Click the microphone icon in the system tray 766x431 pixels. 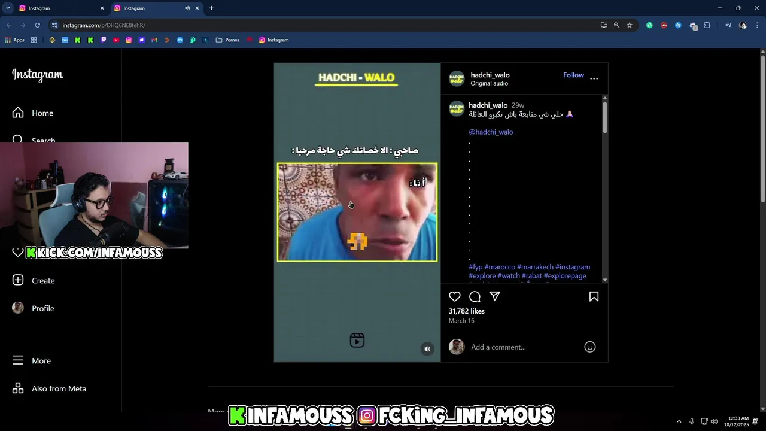click(692, 421)
